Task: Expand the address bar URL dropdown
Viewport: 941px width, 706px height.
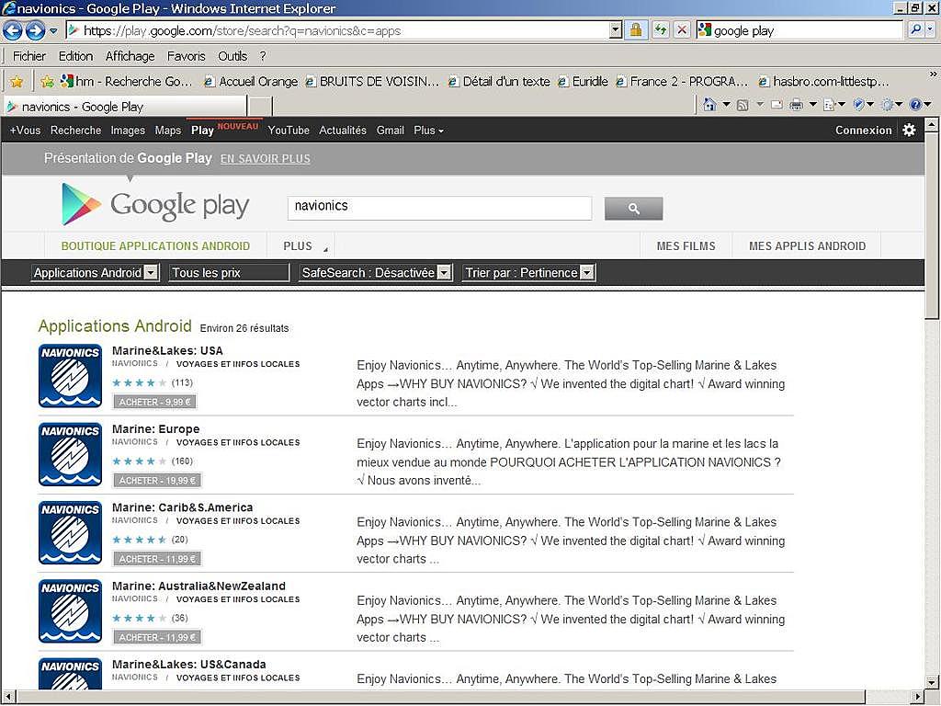Action: pos(615,30)
